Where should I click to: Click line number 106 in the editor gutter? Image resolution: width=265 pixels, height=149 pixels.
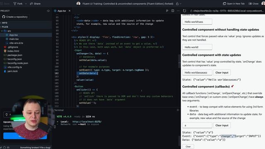[56, 87]
